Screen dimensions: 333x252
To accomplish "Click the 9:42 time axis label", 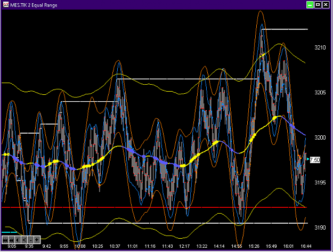I will [46, 246].
